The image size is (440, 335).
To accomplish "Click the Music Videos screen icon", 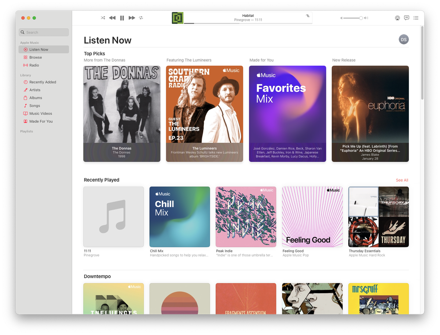I will pos(25,114).
